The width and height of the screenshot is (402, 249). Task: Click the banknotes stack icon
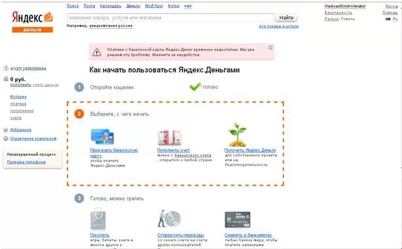[169, 138]
